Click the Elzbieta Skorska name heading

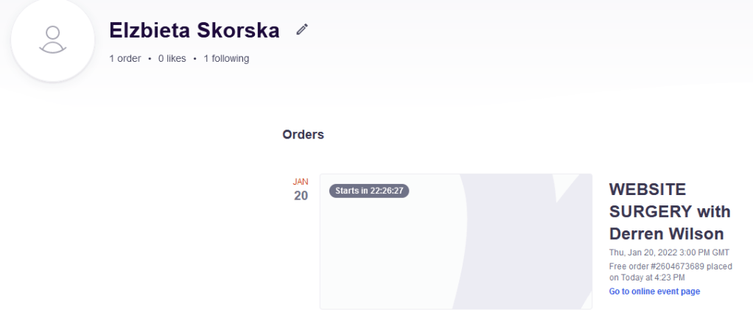tap(195, 31)
